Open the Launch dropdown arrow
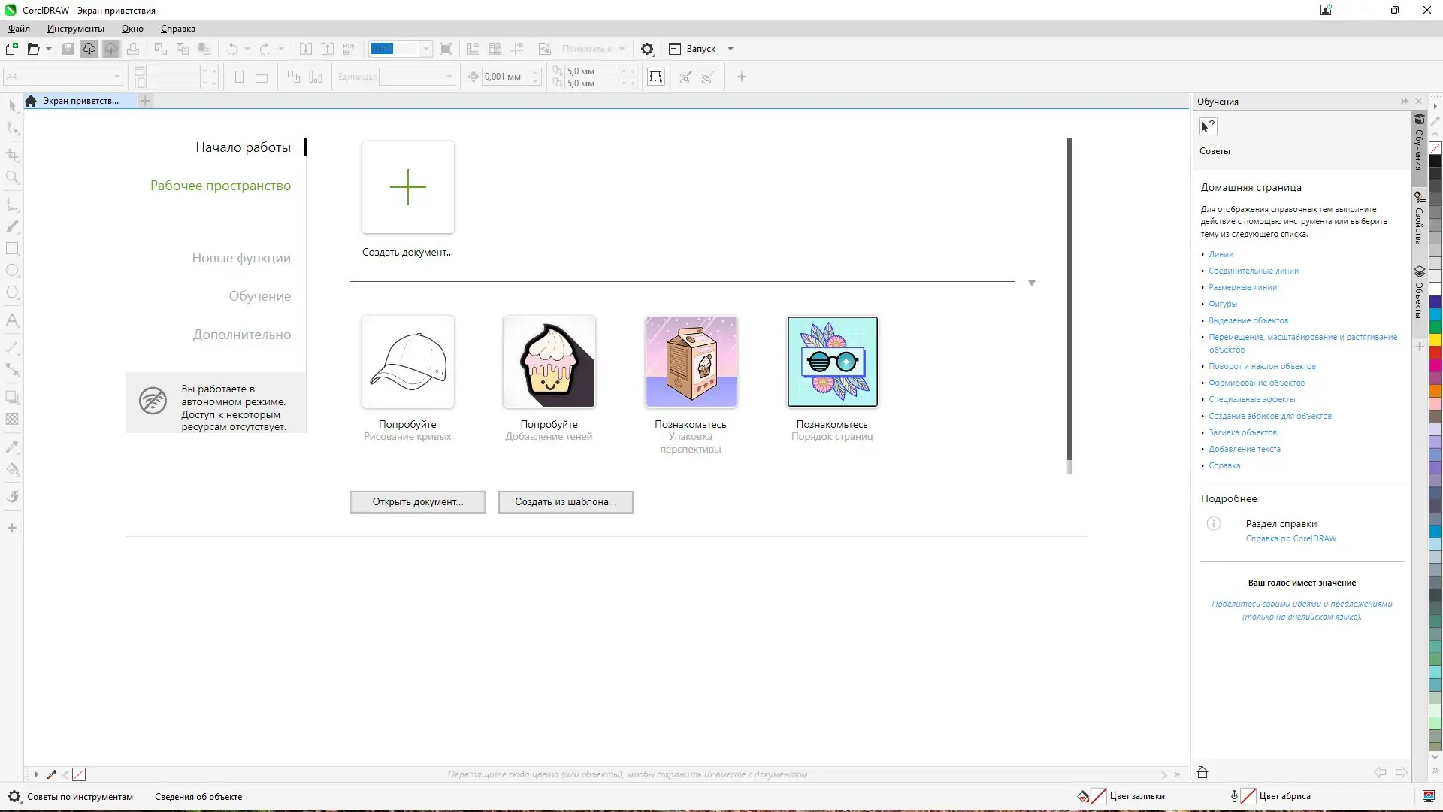 731,49
